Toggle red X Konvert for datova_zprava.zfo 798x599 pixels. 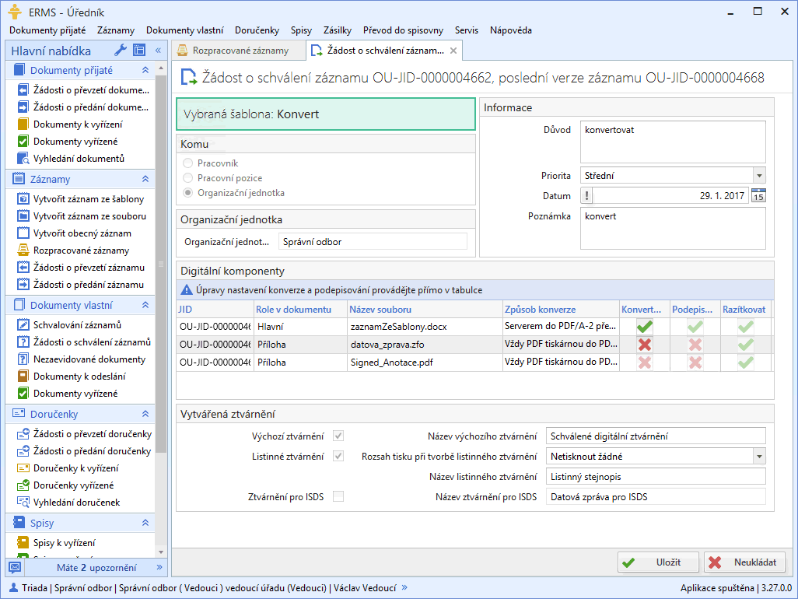[644, 344]
